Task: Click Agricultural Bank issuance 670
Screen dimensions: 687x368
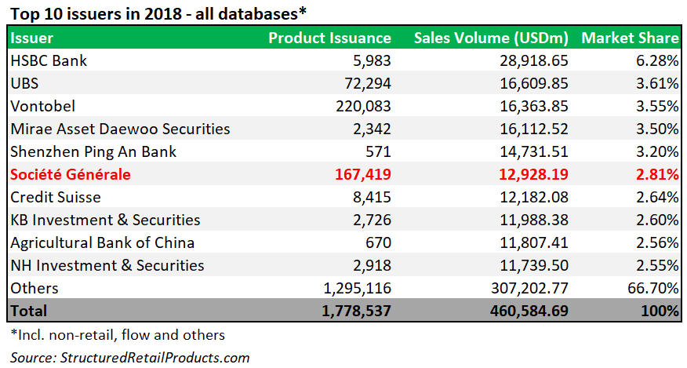Action: click(378, 243)
